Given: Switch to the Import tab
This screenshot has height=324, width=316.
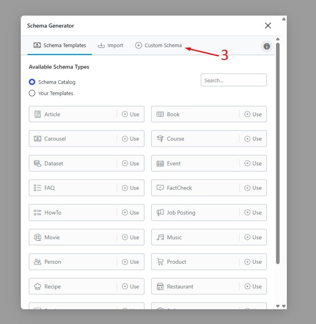Looking at the screenshot, I should pos(111,46).
